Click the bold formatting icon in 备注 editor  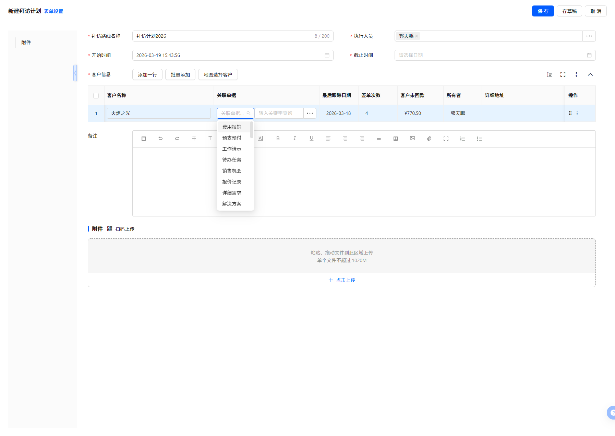point(278,139)
